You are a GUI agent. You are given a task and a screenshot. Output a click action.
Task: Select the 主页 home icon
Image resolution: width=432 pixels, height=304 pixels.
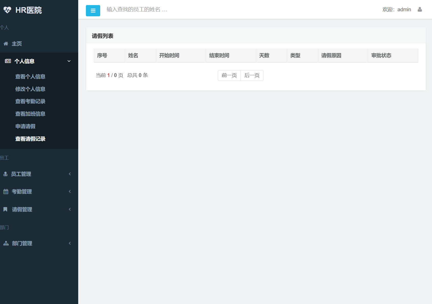pyautogui.click(x=6, y=44)
